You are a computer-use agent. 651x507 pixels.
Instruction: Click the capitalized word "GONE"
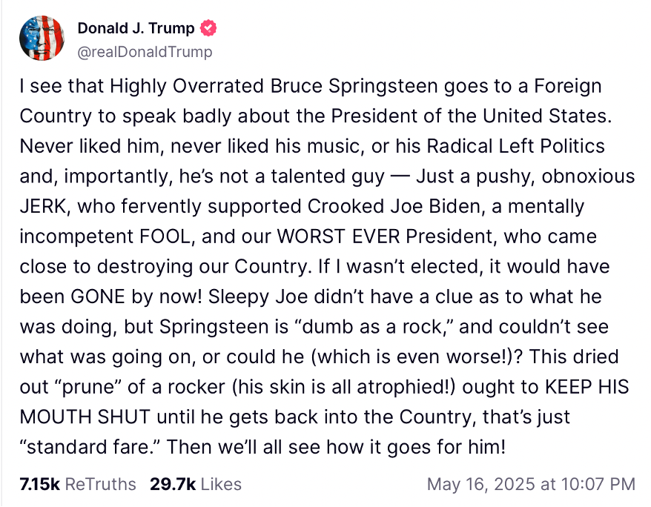[x=89, y=296]
